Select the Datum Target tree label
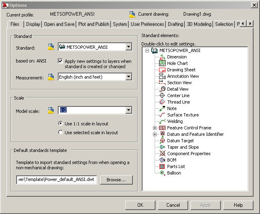This screenshot has width=260, height=214. pyautogui.click(x=180, y=141)
